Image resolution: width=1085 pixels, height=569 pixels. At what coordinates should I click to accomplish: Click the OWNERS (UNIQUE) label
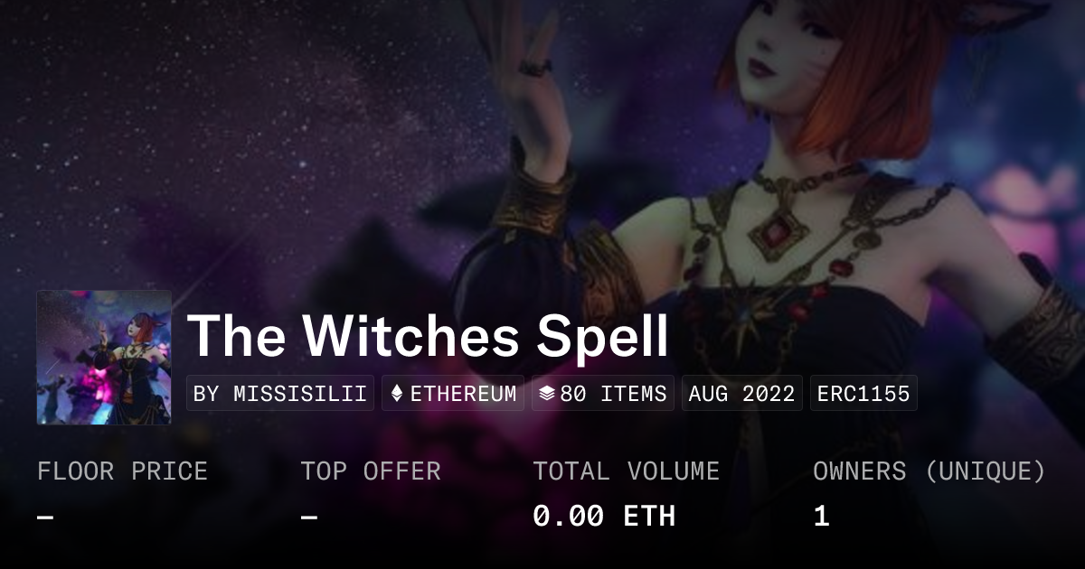coord(929,471)
